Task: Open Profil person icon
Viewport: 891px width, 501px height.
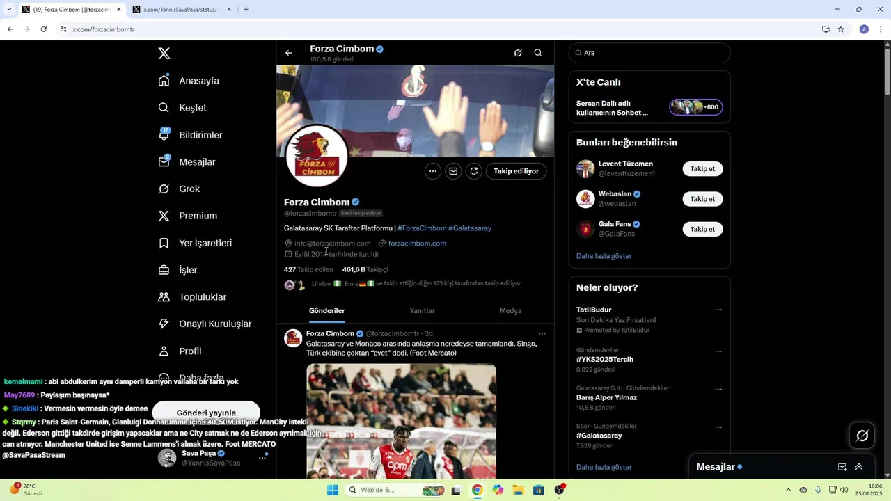Action: pos(164,351)
